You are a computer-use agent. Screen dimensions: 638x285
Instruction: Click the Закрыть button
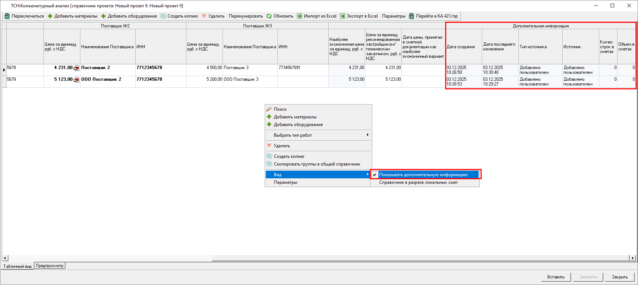point(619,277)
